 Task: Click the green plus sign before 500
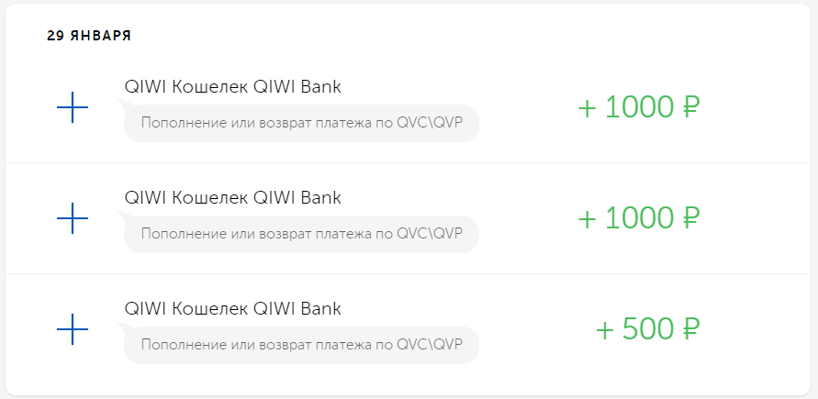604,330
